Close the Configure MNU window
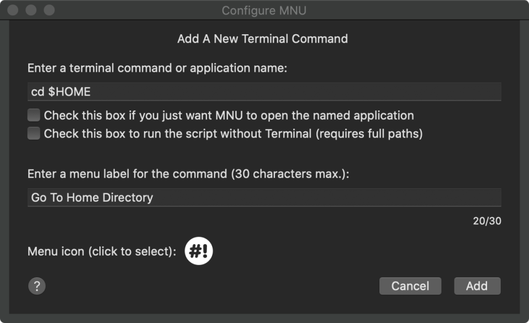Screen dimensions: 529x323 13,10
